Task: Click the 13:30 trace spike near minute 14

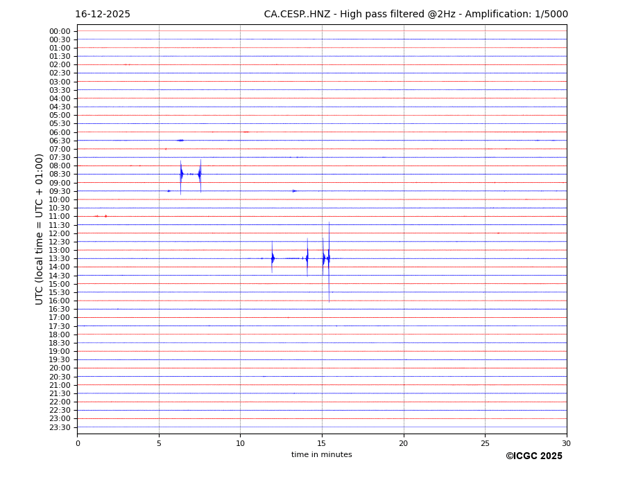Action: click(x=307, y=258)
